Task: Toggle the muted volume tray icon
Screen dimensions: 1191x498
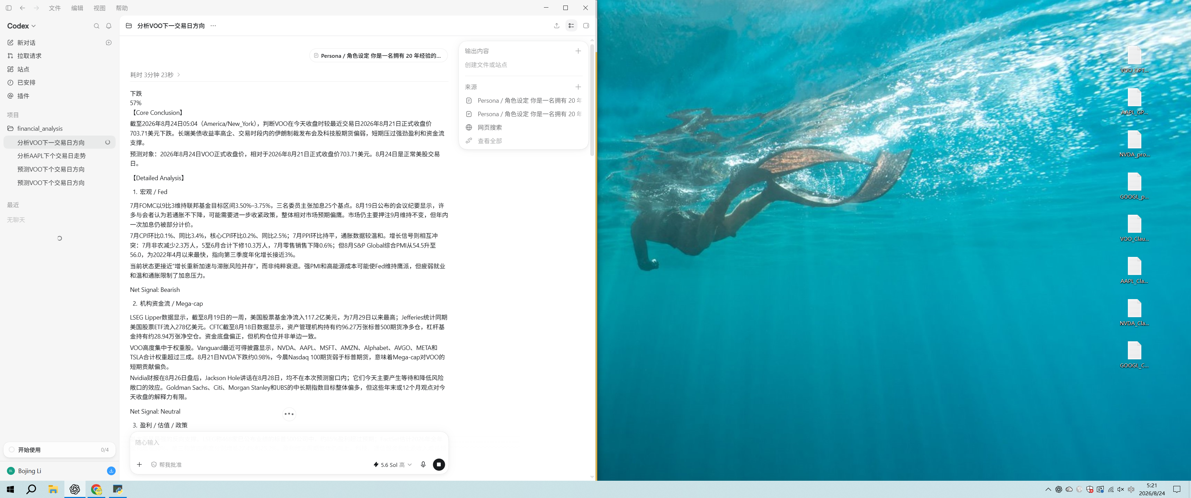Action: coord(1120,489)
